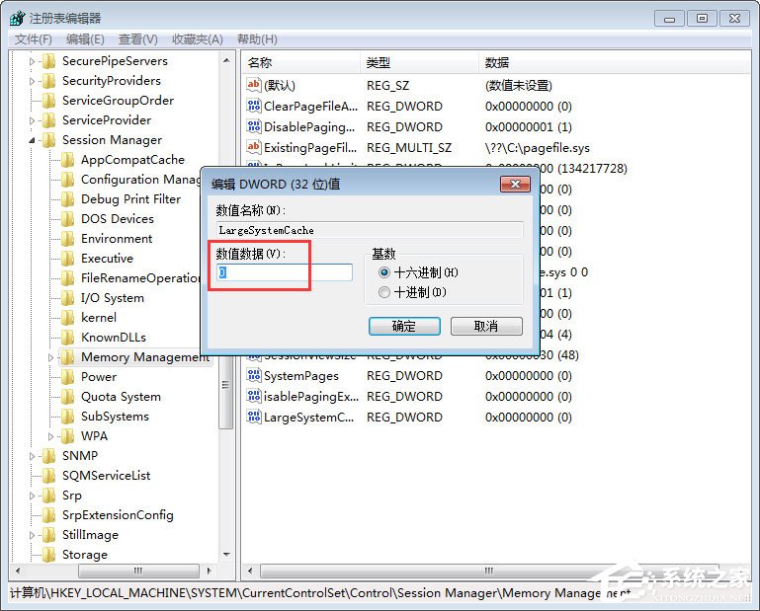
Task: Click the 数据 column header
Action: [x=615, y=62]
